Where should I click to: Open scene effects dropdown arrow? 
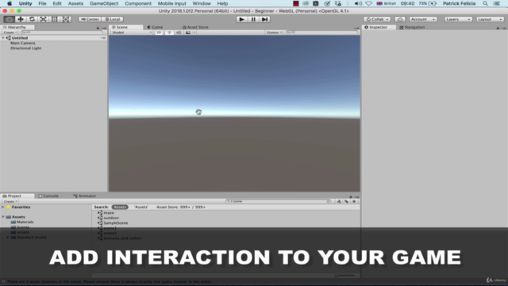click(194, 33)
